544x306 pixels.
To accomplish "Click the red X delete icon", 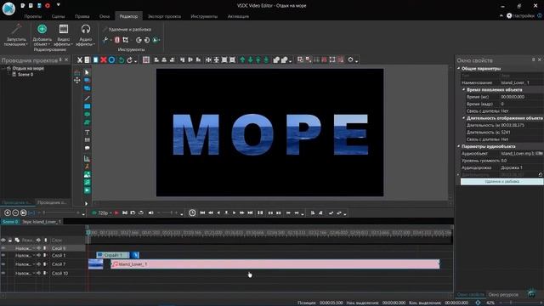I will click(104, 60).
